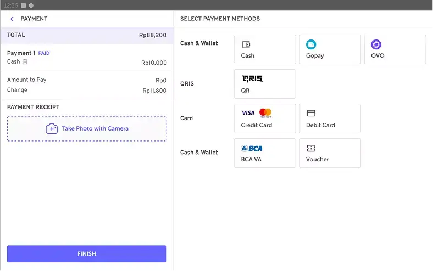Pay with BCA VA
The image size is (433, 271).
265,153
